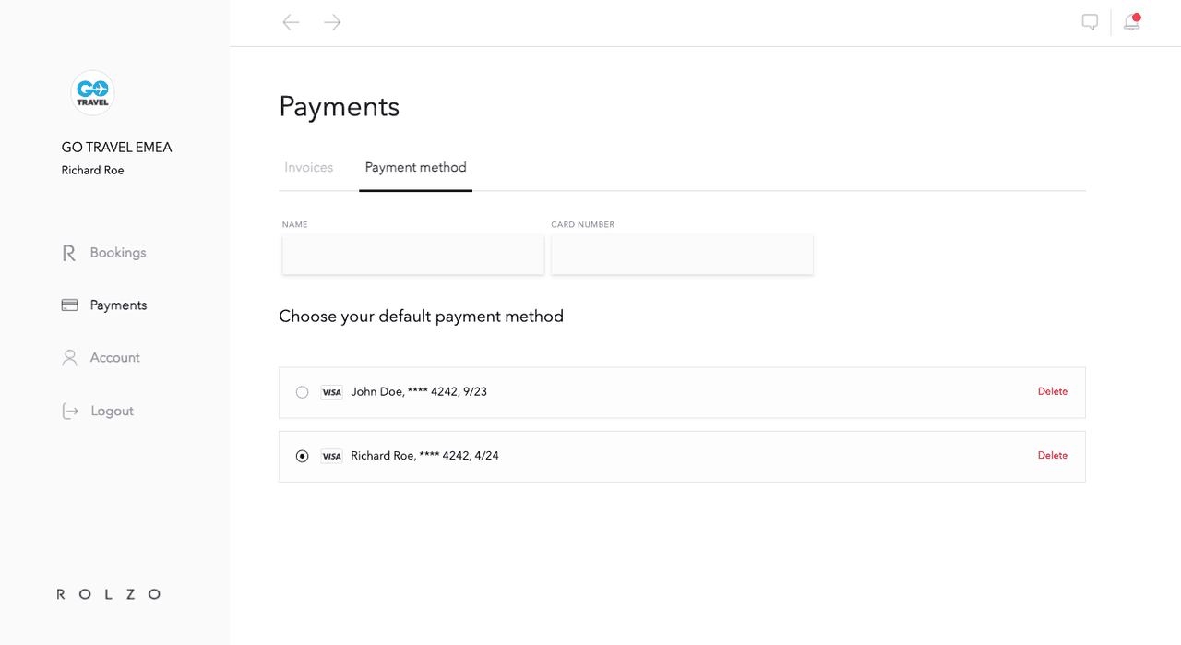Image resolution: width=1181 pixels, height=645 pixels.
Task: Open the Payment method tab
Action: [415, 168]
